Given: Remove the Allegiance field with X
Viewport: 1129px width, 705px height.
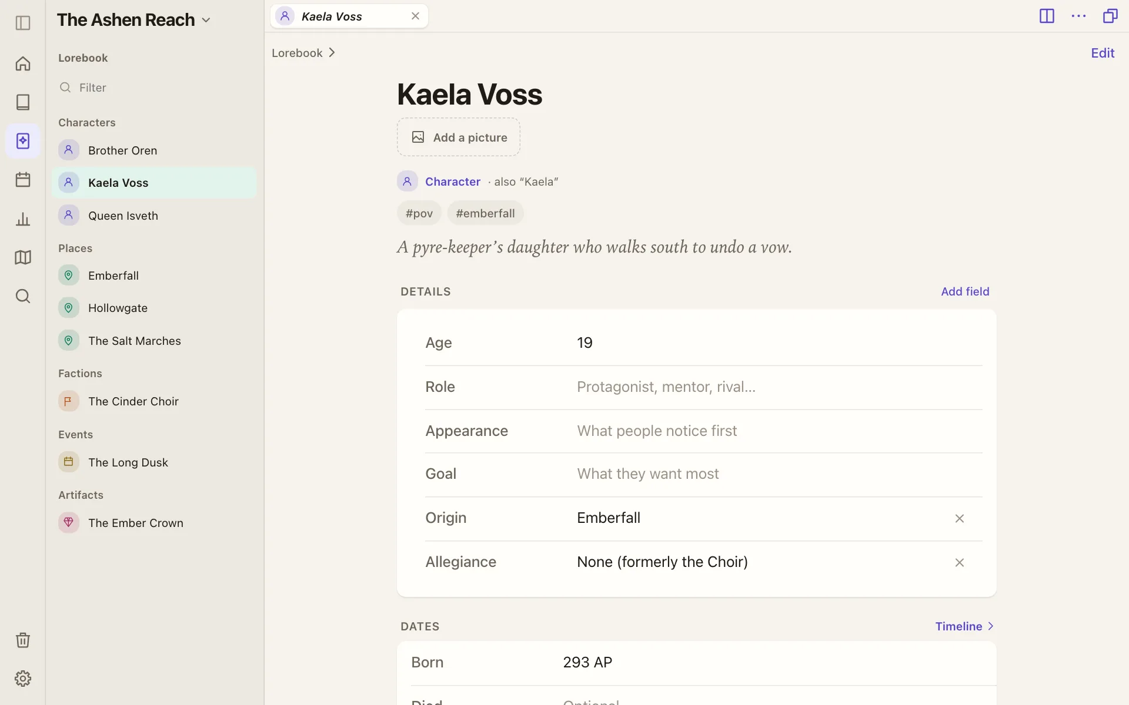Looking at the screenshot, I should [x=960, y=563].
